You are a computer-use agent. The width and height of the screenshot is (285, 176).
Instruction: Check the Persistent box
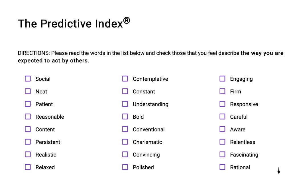[x=28, y=142]
